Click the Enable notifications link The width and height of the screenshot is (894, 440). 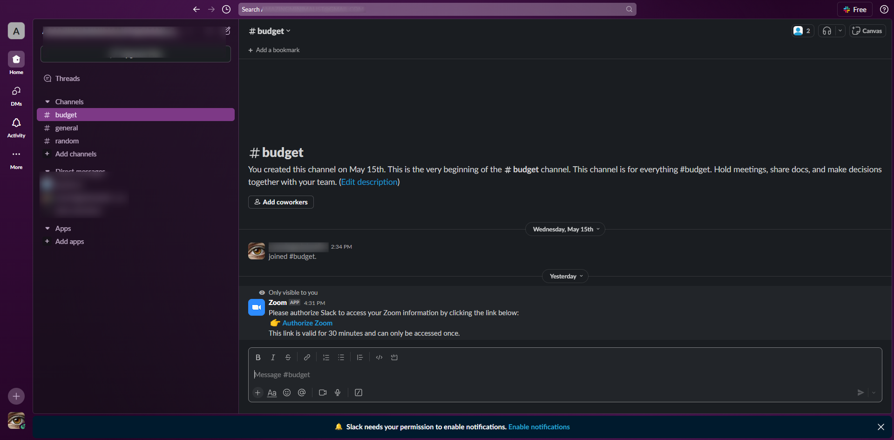pos(539,427)
